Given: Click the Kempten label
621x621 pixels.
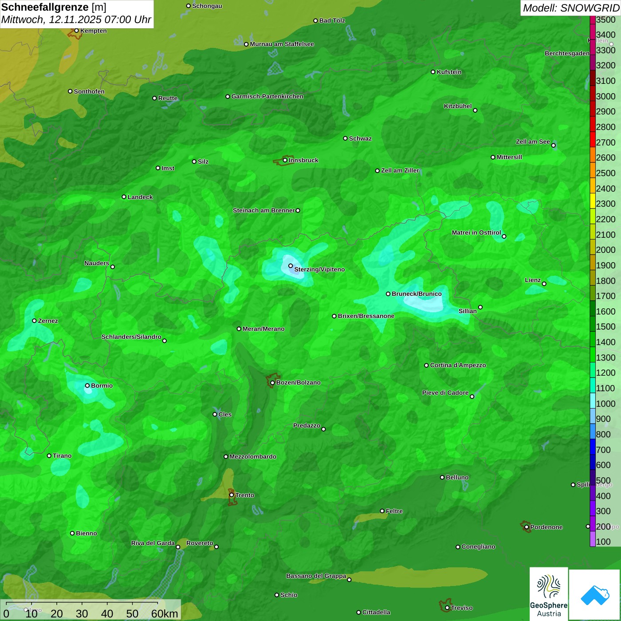Looking at the screenshot, I should click(93, 31).
